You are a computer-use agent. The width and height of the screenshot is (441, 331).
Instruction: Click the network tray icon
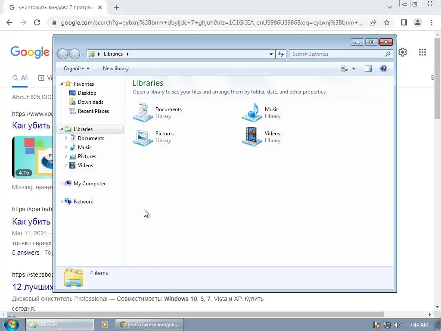click(x=387, y=325)
